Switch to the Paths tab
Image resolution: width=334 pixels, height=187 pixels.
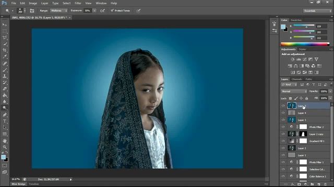[x=308, y=79]
